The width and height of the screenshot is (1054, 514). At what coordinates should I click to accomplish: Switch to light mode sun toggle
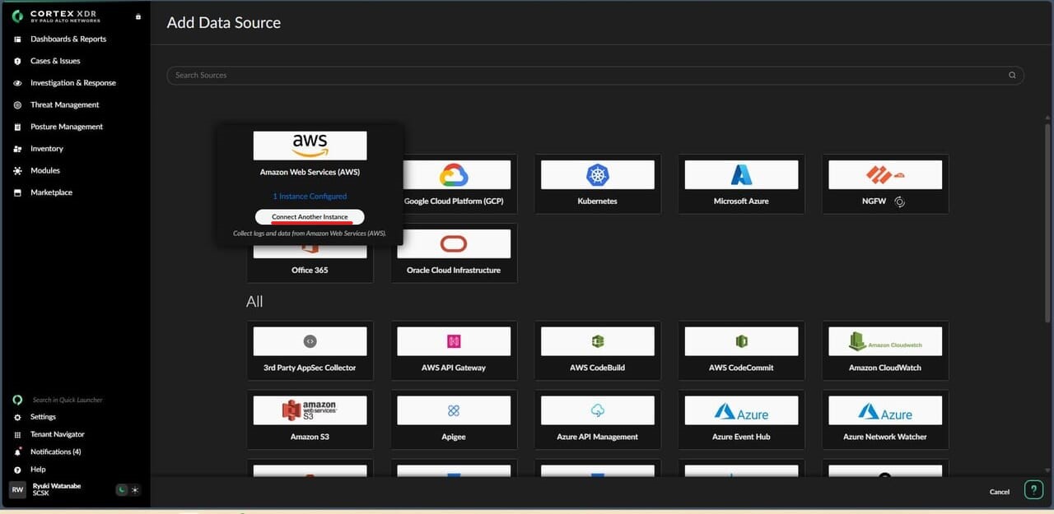tap(135, 490)
